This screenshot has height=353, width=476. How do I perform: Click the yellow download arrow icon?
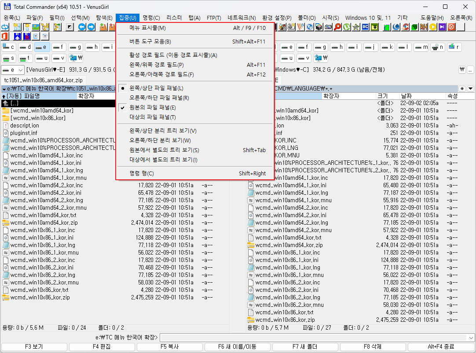click(375, 27)
